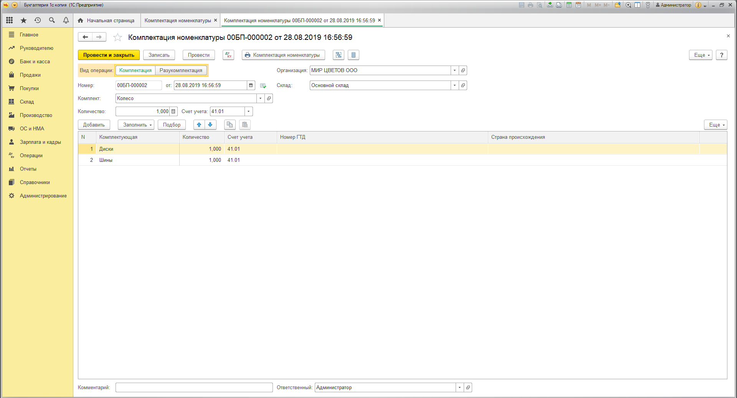Image resolution: width=737 pixels, height=398 pixels.
Task: Expand the Склад dropdown list
Action: click(454, 86)
